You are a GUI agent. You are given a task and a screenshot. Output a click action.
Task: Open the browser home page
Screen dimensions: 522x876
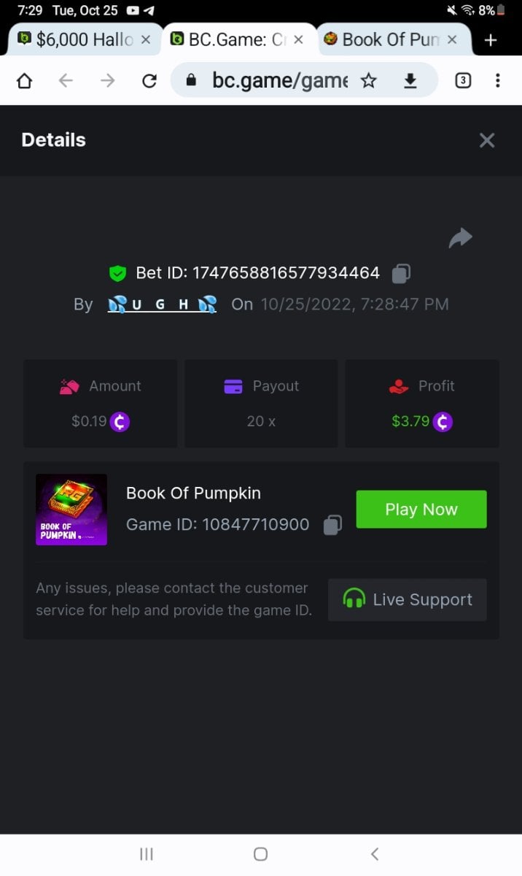pyautogui.click(x=24, y=80)
